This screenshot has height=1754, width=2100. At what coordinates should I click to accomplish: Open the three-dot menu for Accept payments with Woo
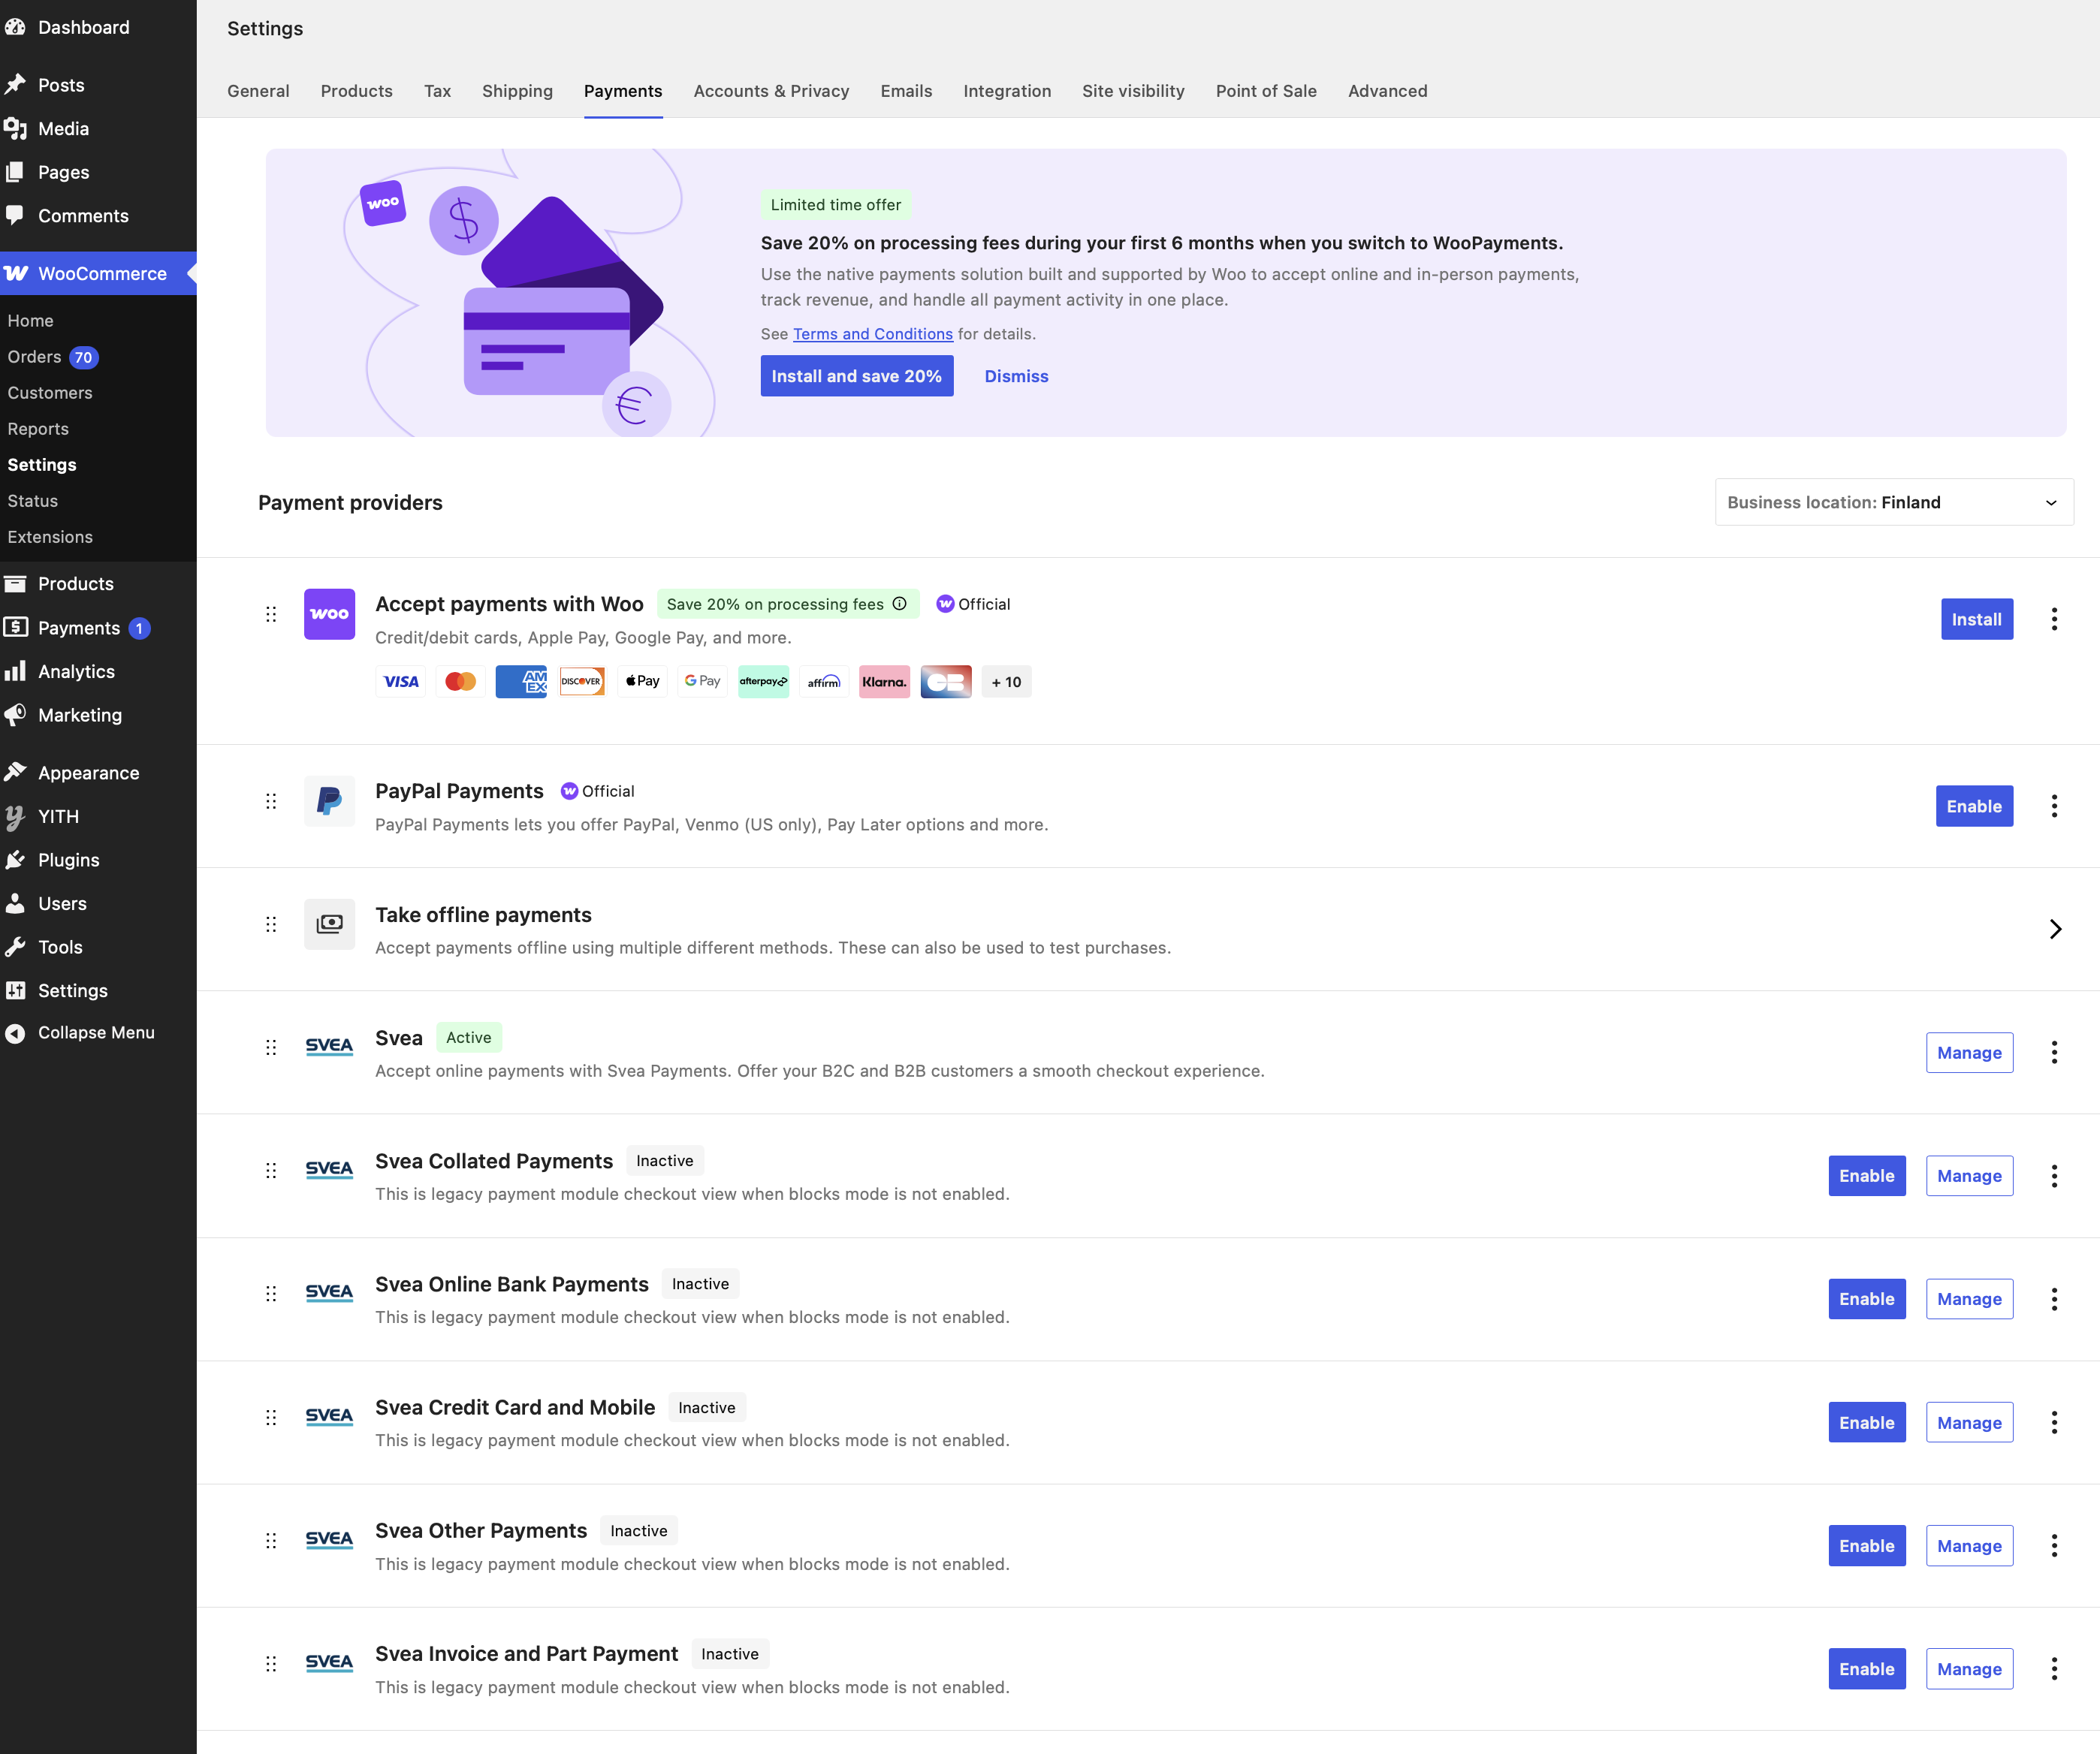pos(2054,619)
